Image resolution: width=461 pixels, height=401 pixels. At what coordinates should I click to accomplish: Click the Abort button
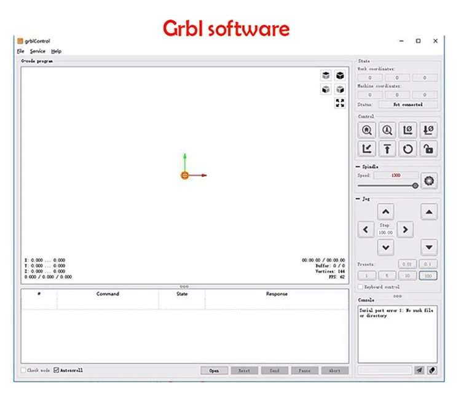335,370
